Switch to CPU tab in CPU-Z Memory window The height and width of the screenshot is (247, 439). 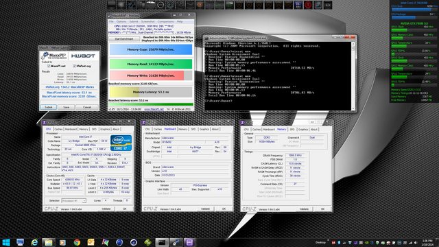pos(246,130)
